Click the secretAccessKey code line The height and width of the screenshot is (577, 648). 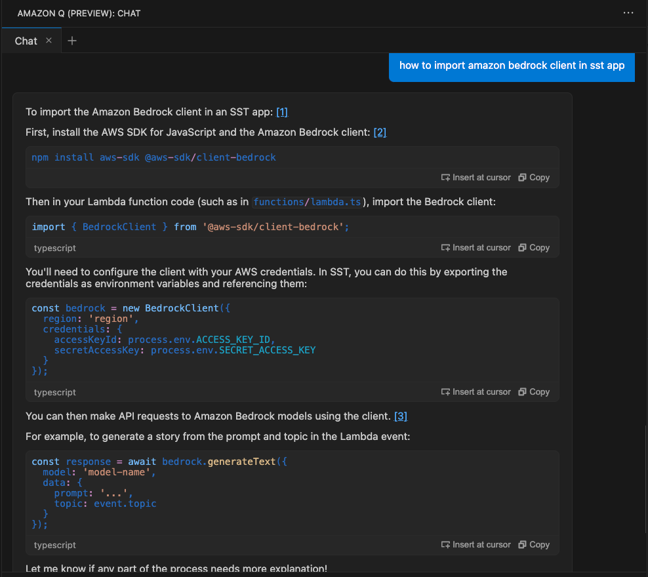tap(185, 350)
